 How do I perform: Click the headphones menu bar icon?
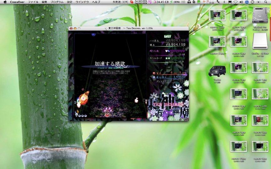(x=189, y=2)
